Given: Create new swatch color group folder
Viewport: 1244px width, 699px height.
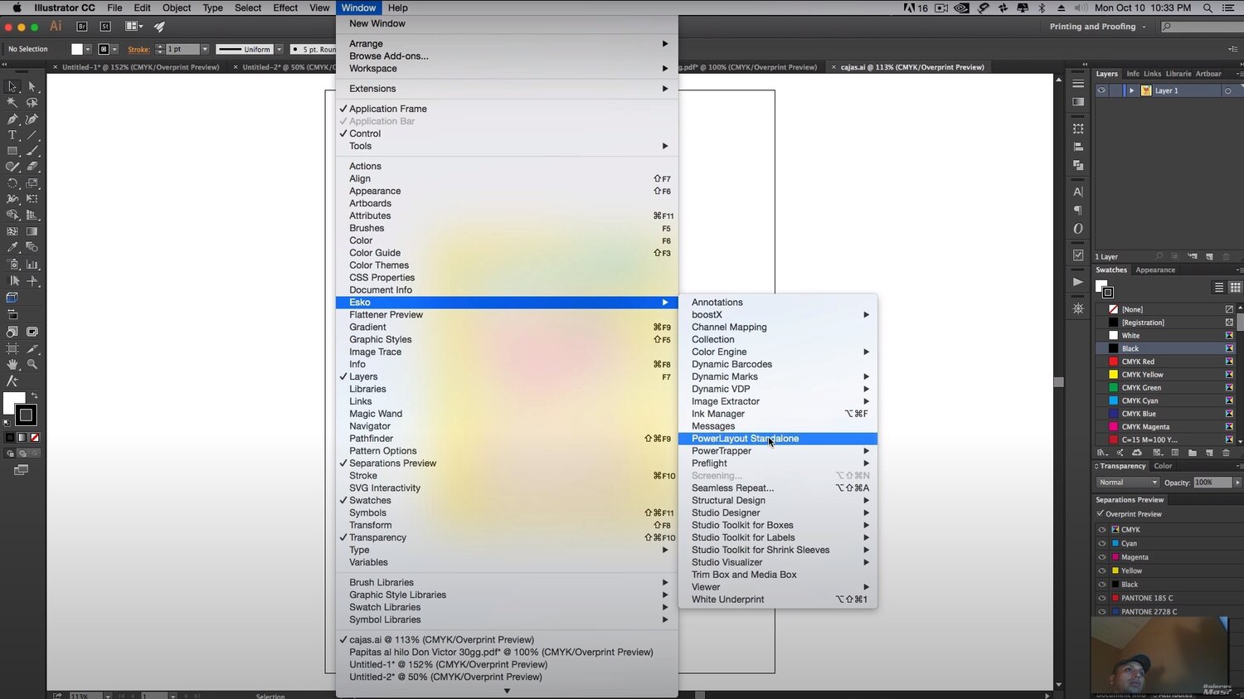Looking at the screenshot, I should pos(1192,453).
